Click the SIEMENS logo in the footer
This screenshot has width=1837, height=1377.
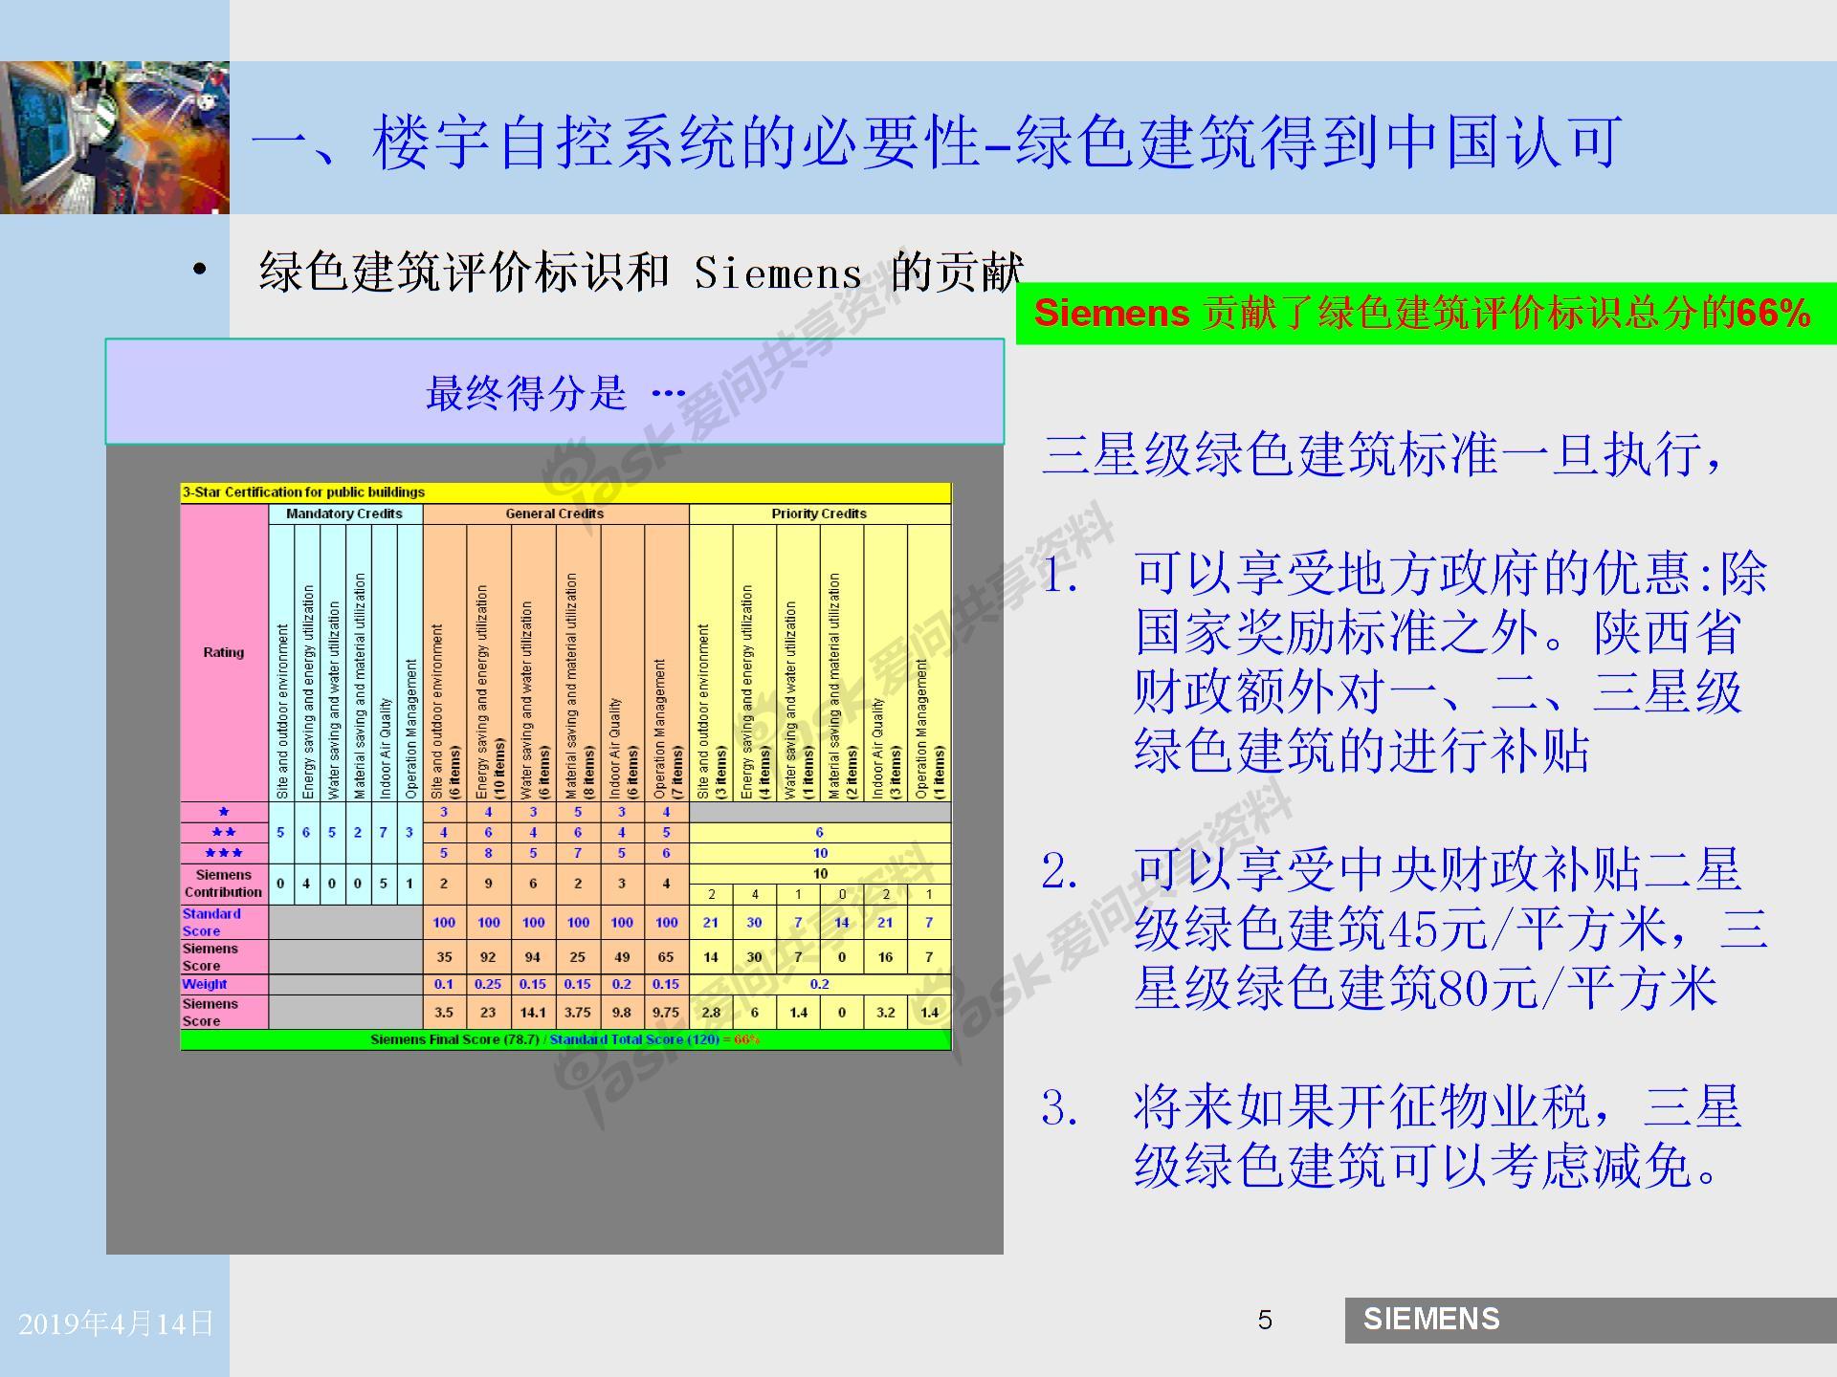click(1431, 1320)
